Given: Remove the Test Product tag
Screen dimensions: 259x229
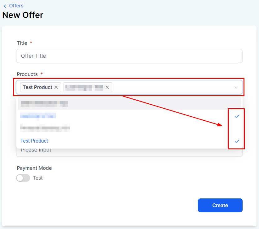Looking at the screenshot, I should click(56, 87).
